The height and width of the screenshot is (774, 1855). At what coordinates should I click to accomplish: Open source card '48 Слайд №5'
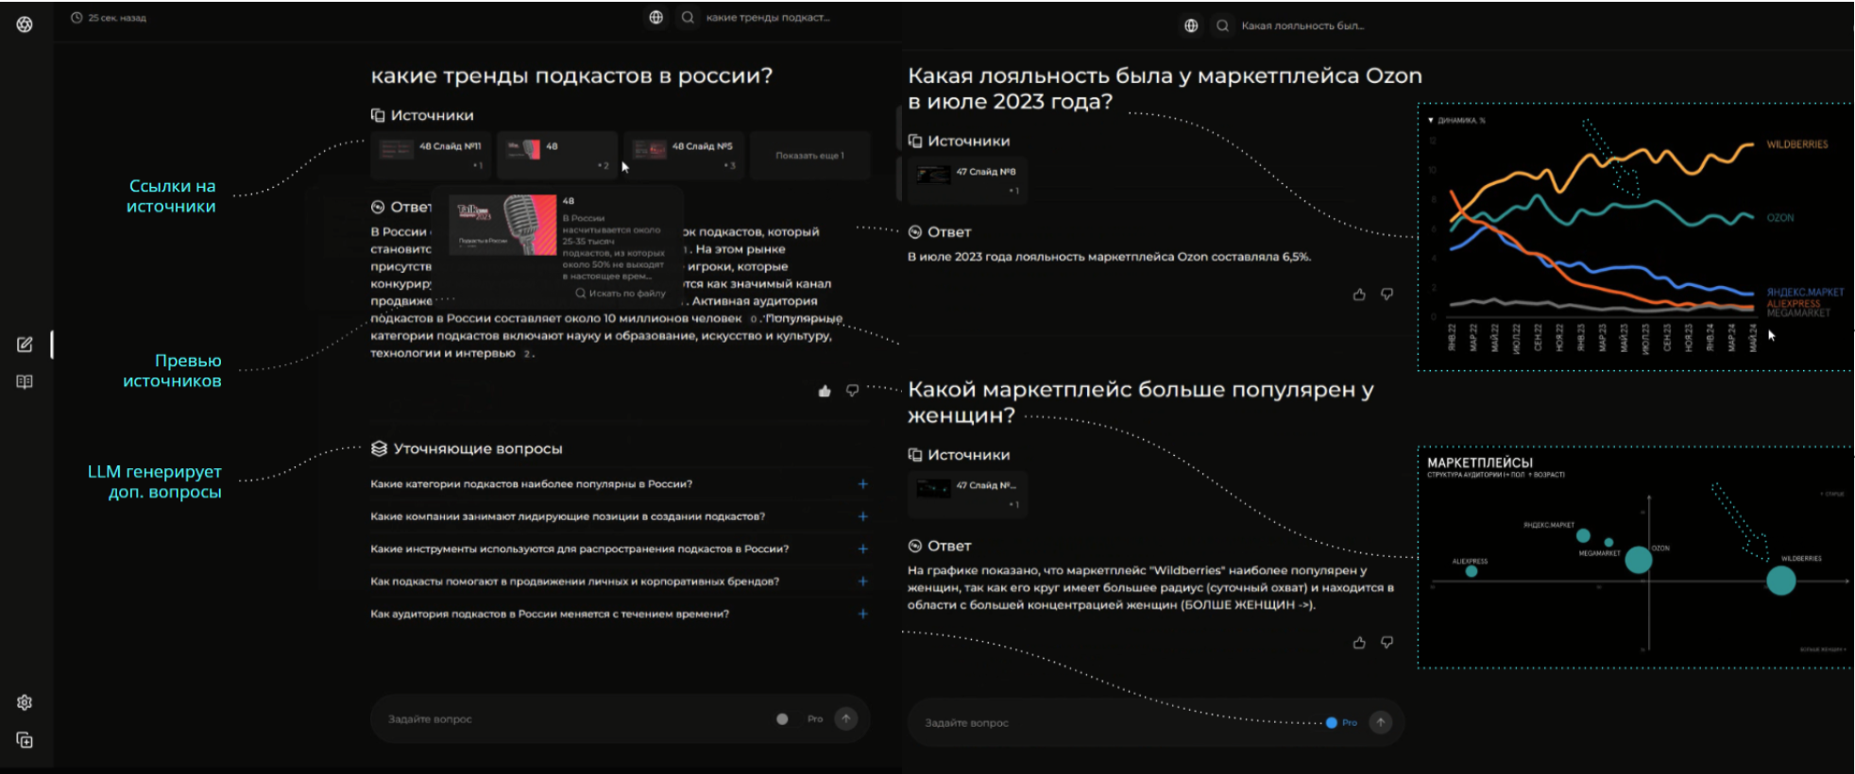pos(683,156)
